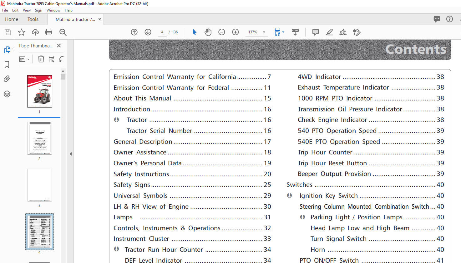Click the page number input field
This screenshot has height=263, width=461.
click(x=162, y=32)
